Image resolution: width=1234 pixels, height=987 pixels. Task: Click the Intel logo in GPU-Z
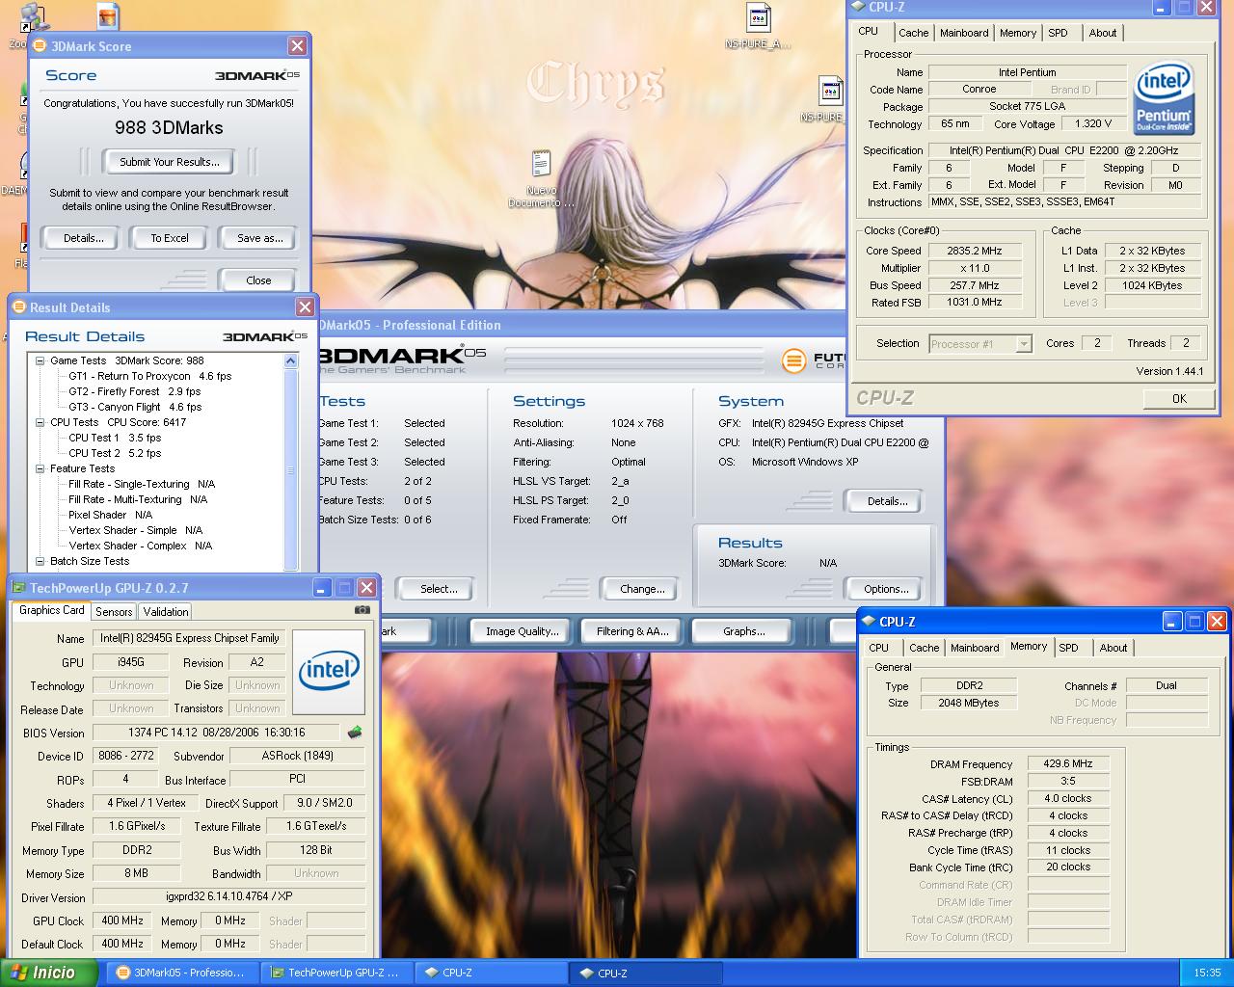click(x=329, y=672)
